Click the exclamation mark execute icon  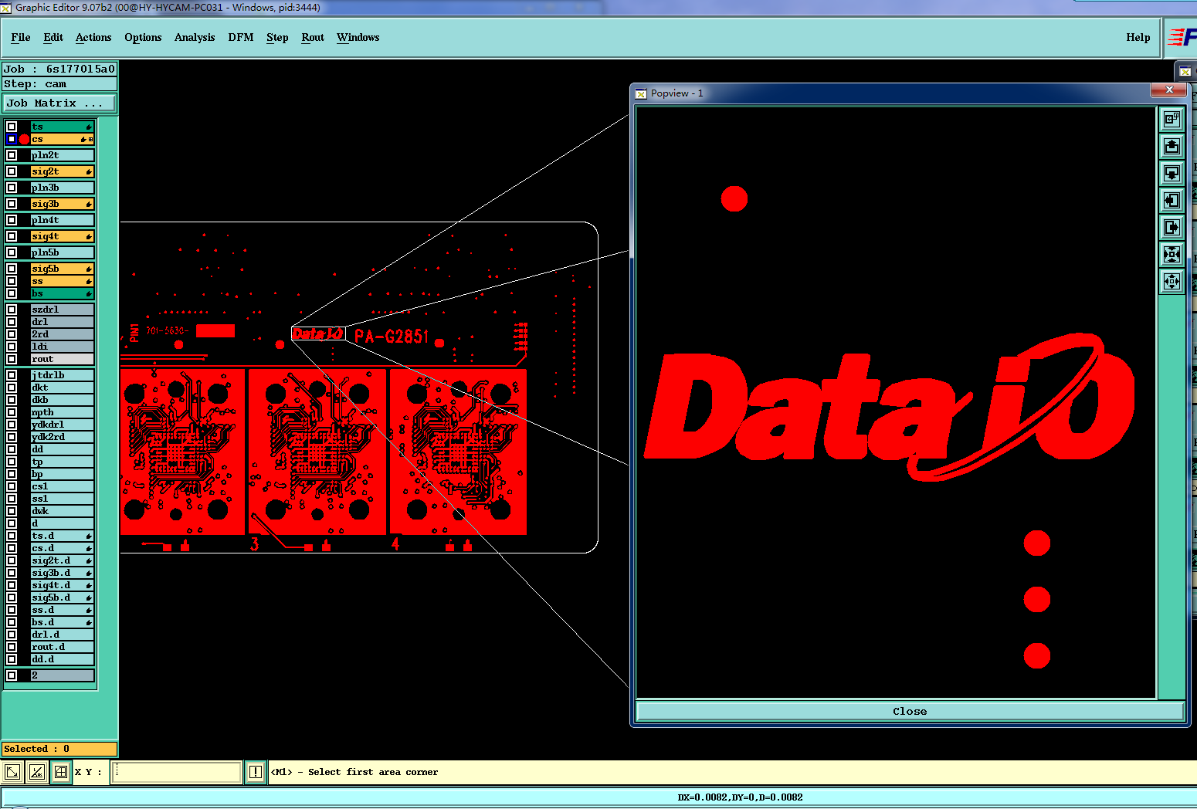click(x=256, y=771)
